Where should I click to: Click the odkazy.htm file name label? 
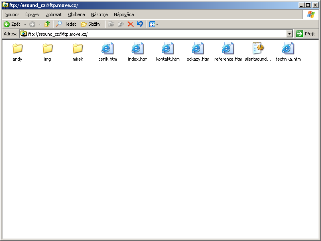(198, 59)
